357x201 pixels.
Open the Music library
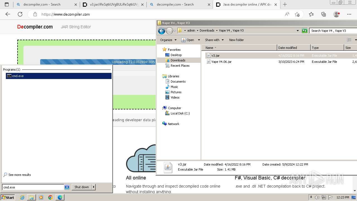pyautogui.click(x=174, y=87)
